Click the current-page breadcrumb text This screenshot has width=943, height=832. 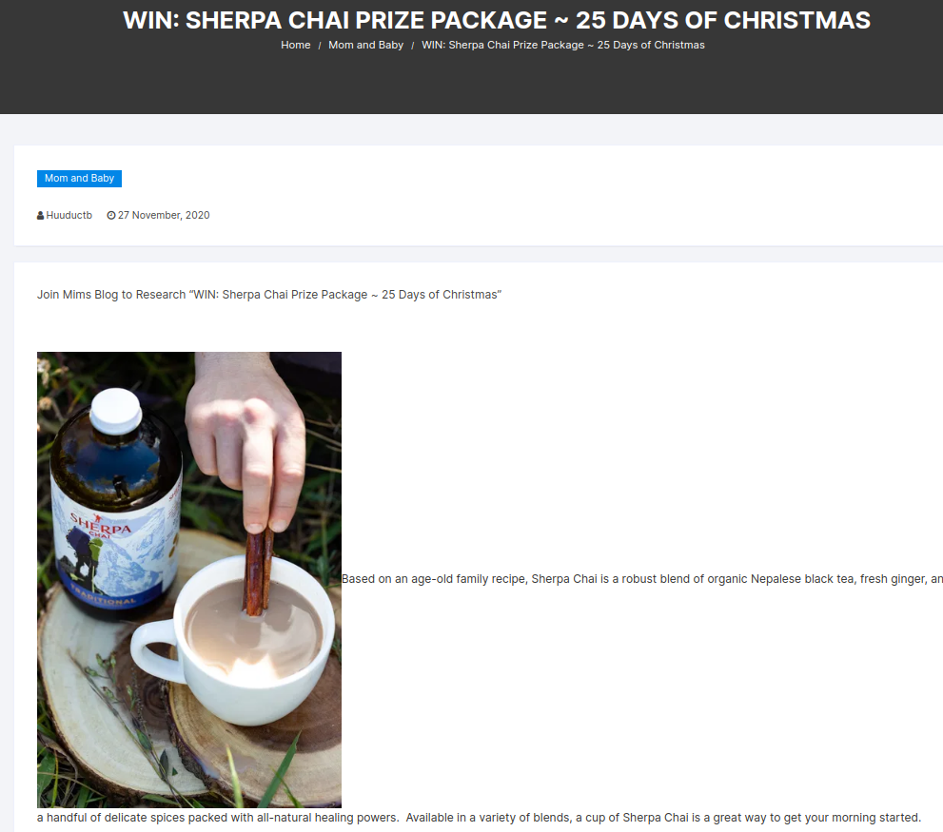(563, 45)
